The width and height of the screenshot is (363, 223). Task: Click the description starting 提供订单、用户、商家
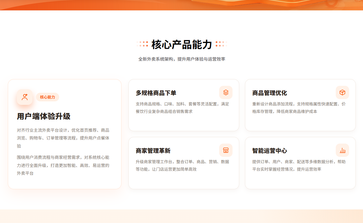pyautogui.click(x=299, y=166)
